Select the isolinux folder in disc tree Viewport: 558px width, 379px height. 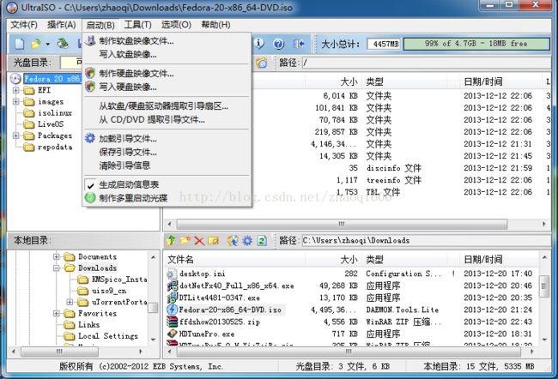pos(55,113)
